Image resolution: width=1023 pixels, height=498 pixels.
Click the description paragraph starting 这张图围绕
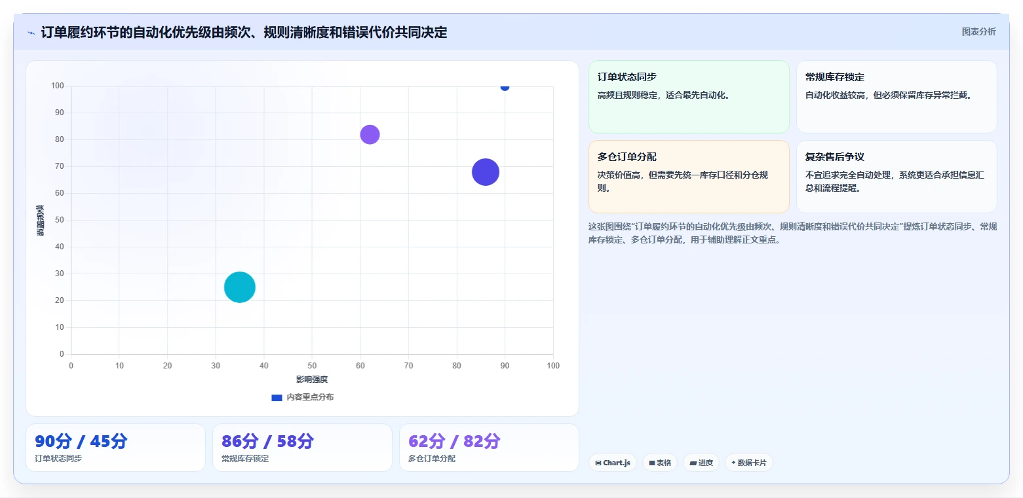(793, 233)
